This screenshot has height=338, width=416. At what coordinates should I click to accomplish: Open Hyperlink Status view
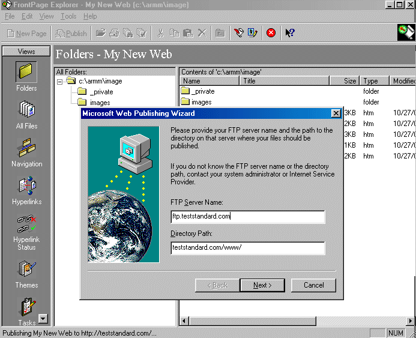[26, 232]
